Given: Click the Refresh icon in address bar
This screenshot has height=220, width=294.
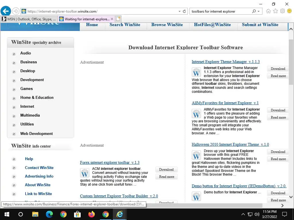Looking at the screenshot, I should pos(184,11).
